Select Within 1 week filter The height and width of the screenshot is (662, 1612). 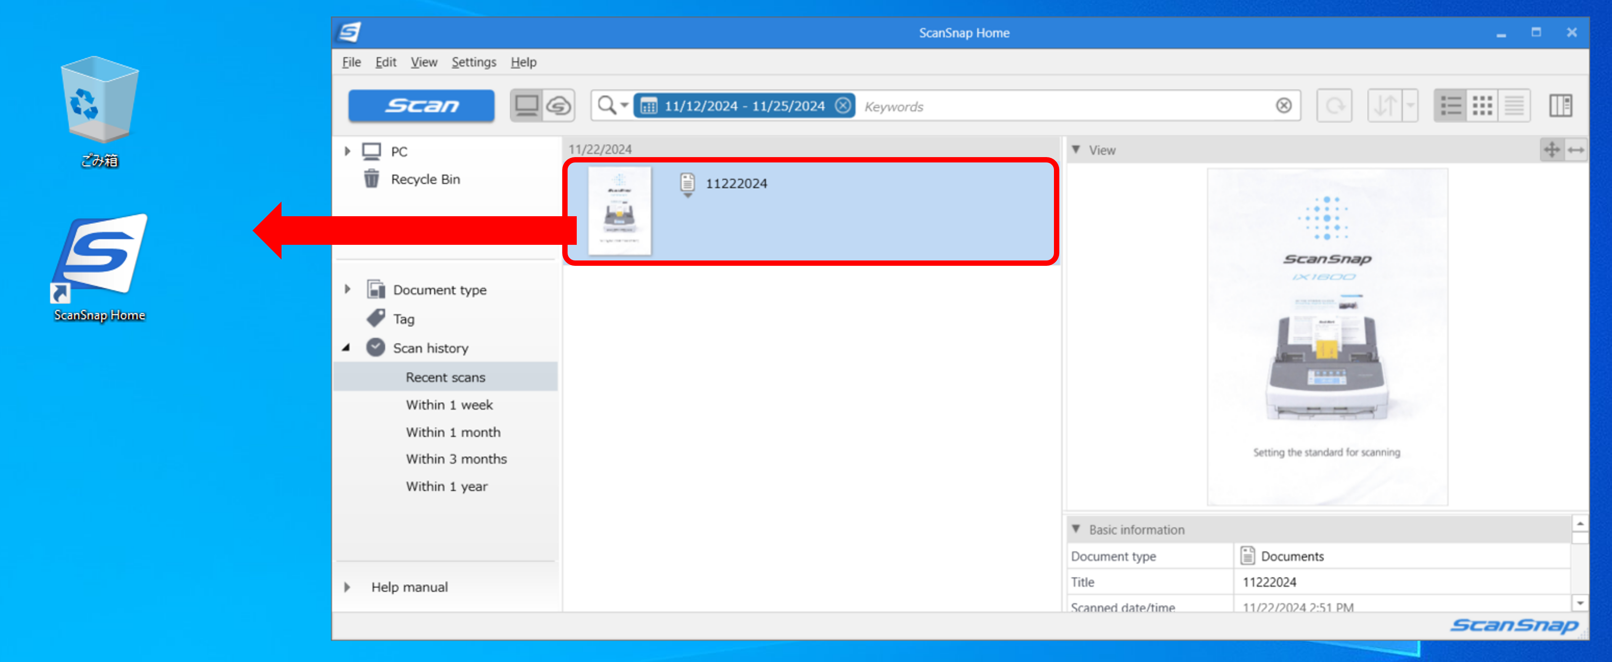(x=449, y=405)
